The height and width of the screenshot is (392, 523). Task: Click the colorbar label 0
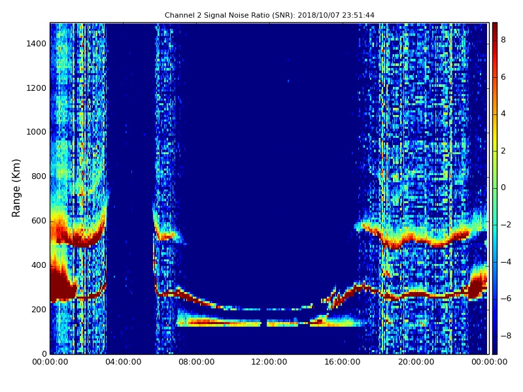pos(503,188)
